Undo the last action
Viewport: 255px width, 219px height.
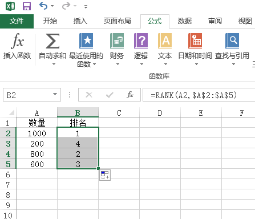tap(43, 6)
